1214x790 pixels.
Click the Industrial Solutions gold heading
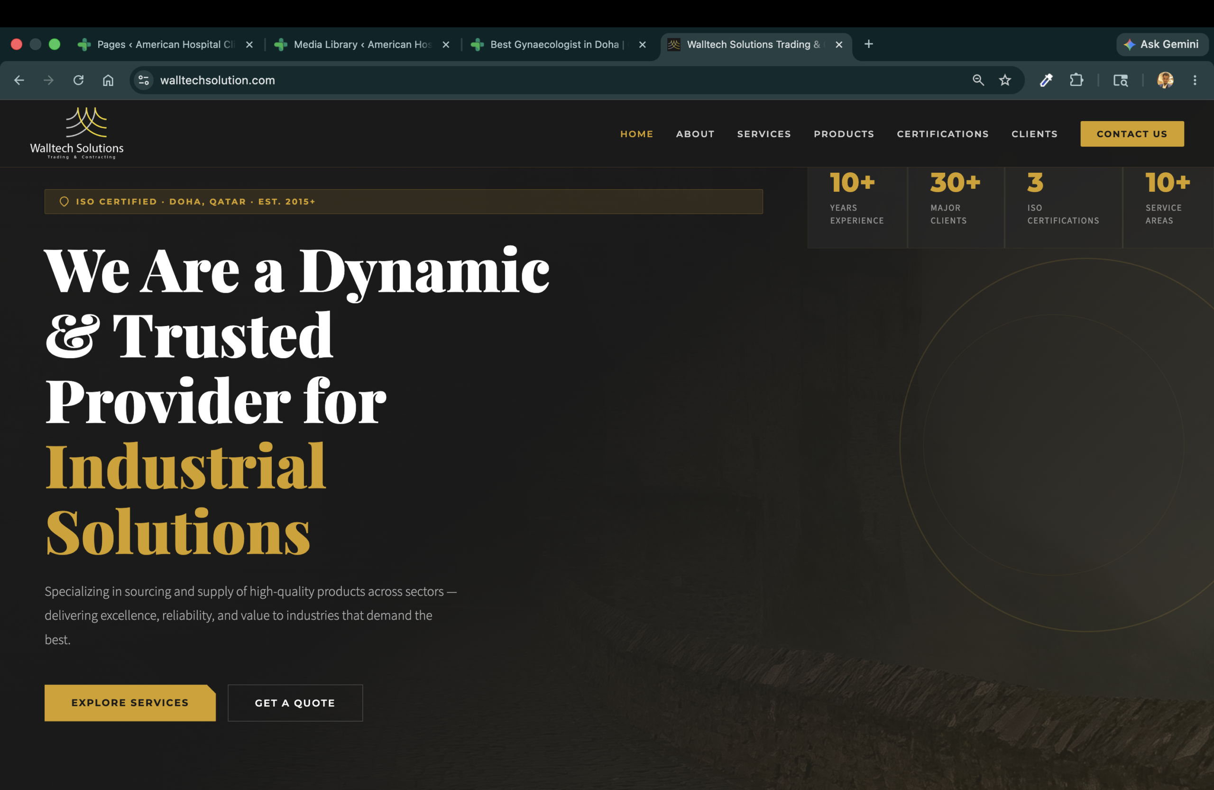(185, 499)
